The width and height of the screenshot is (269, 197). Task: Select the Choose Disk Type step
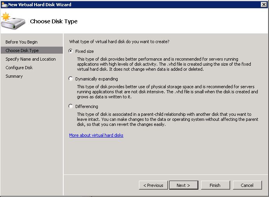[x=32, y=51]
